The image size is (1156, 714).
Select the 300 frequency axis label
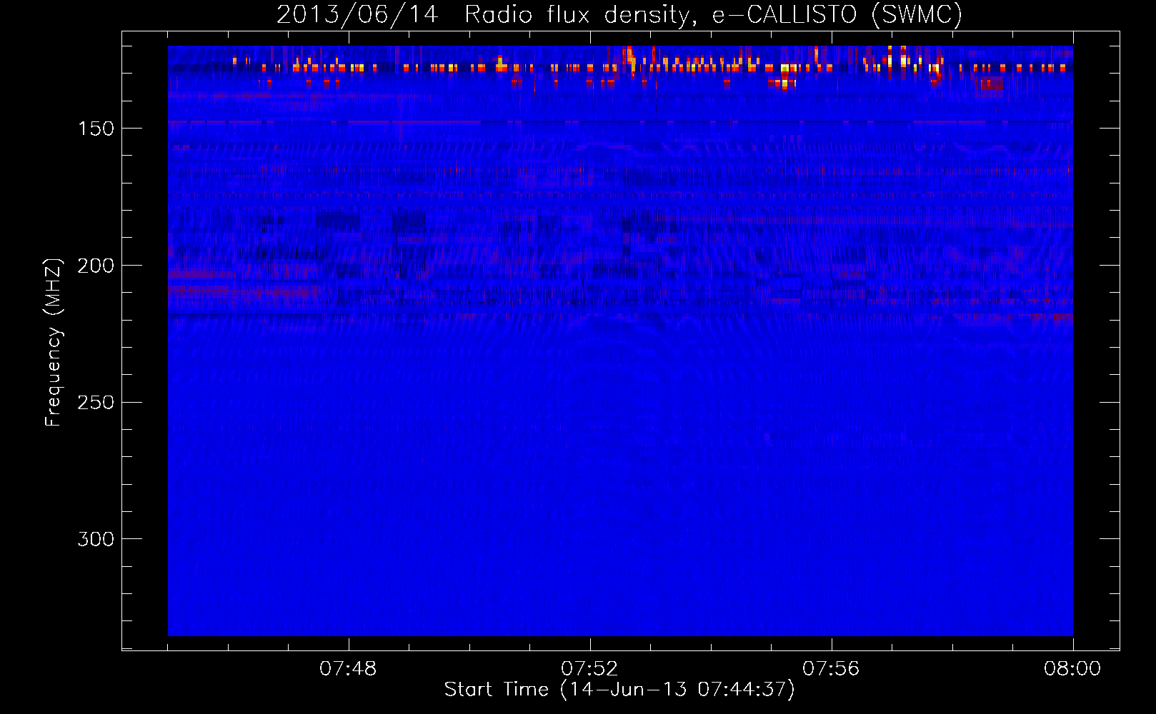[x=96, y=539]
